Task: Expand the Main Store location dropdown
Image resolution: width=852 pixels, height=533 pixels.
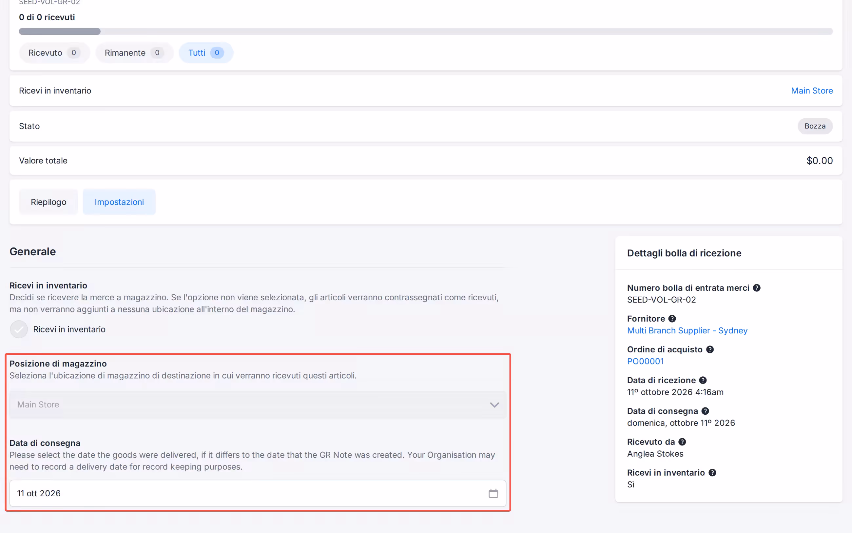Action: click(258, 404)
